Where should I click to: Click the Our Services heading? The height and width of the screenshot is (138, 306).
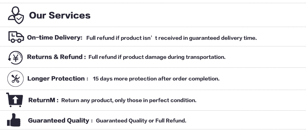pos(60,15)
